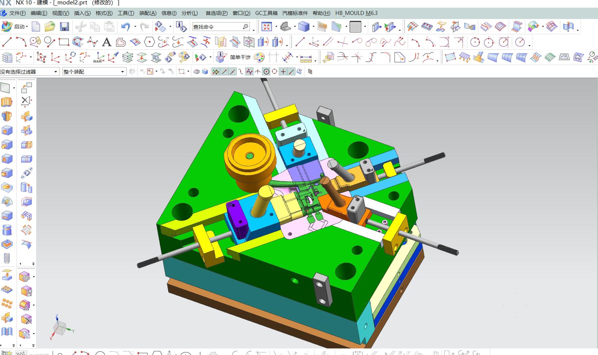Create a new file with the New icon
The image size is (598, 355).
(36, 27)
